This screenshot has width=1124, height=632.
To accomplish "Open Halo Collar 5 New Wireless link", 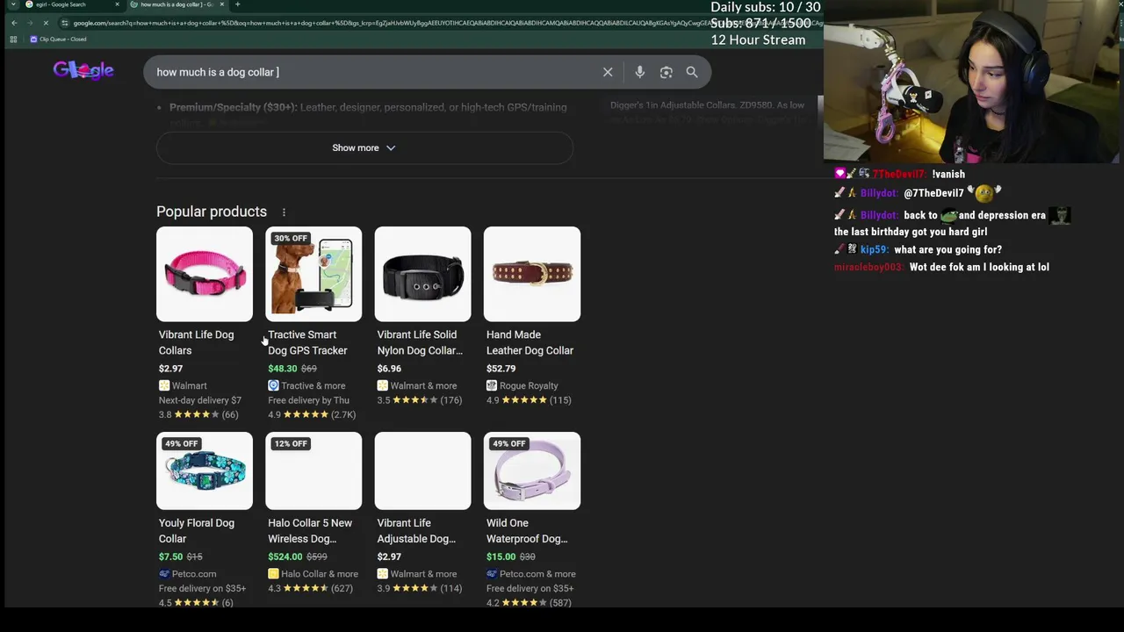I will click(x=310, y=530).
